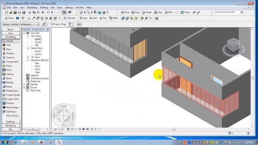Open the Tools menu
This screenshot has height=145, width=258.
click(60, 8)
